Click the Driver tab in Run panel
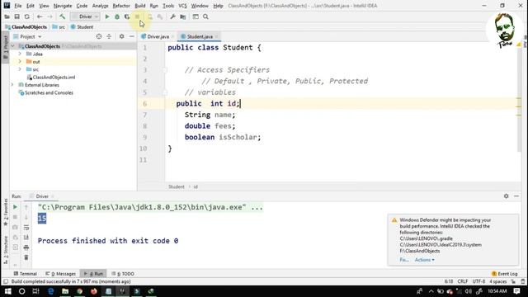Viewport: 528px width, 297px height. pyautogui.click(x=42, y=196)
